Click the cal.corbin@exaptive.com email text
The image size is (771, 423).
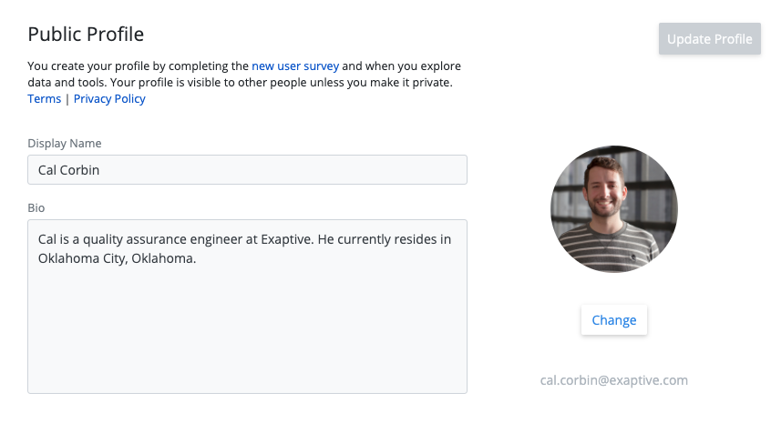tap(613, 380)
